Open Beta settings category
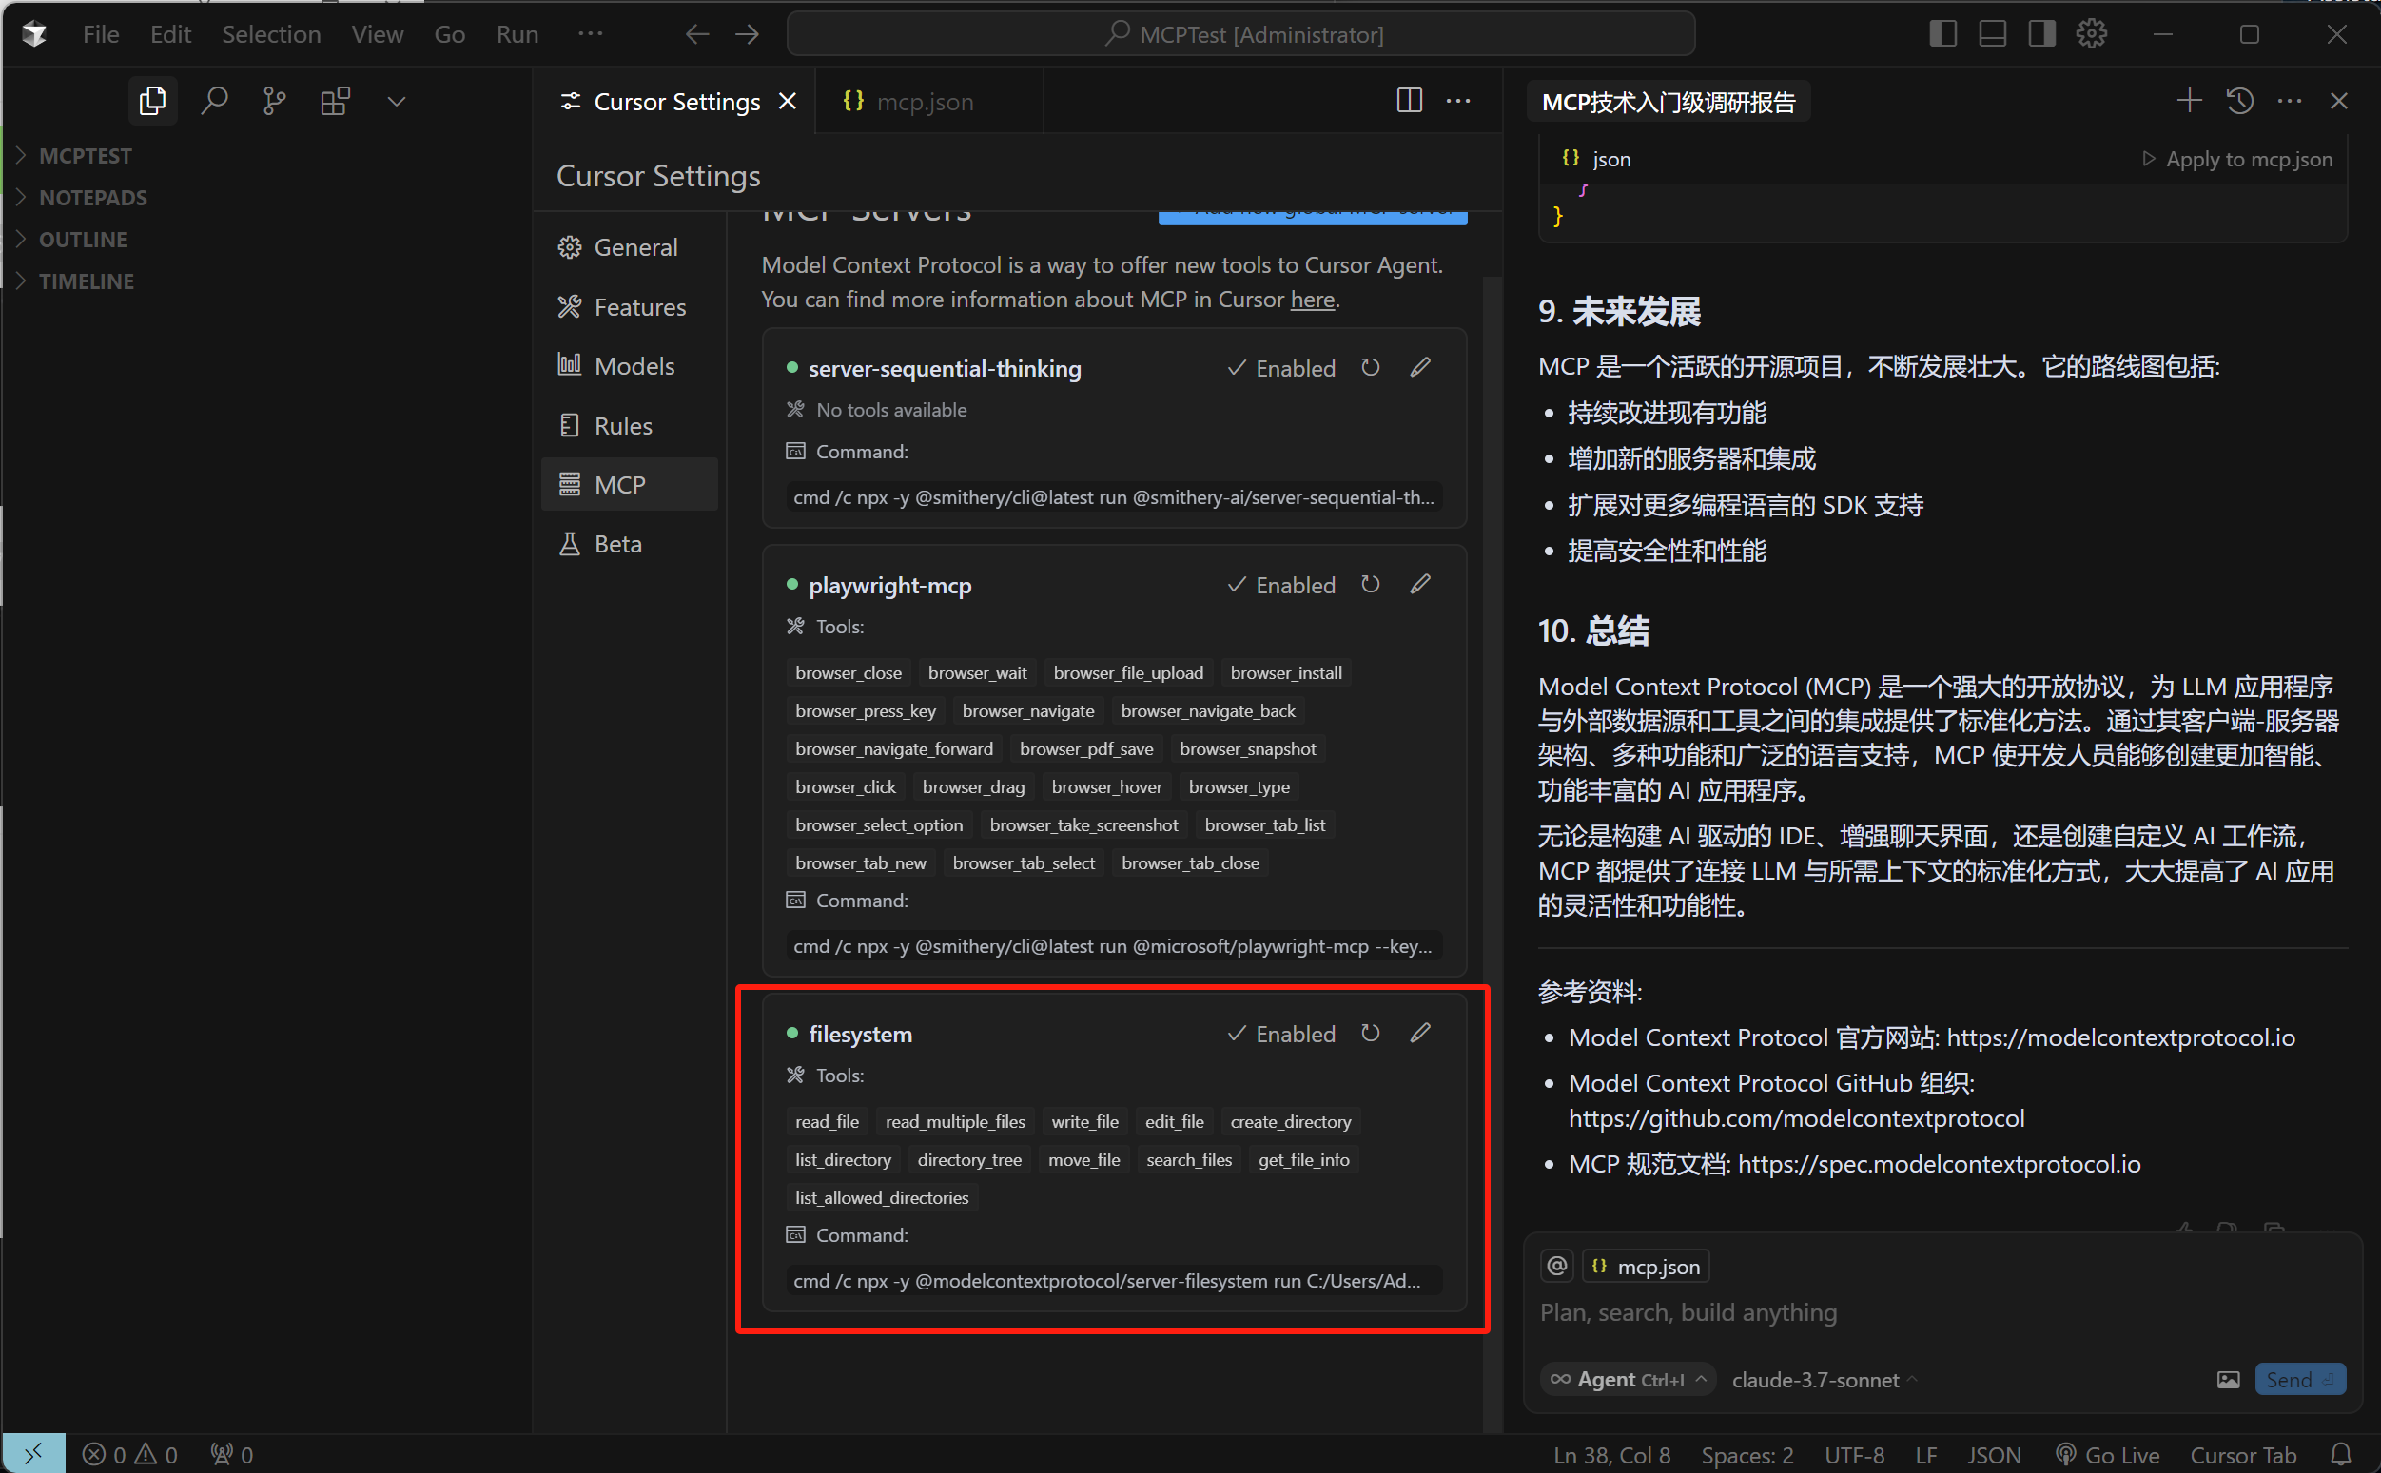 631,544
